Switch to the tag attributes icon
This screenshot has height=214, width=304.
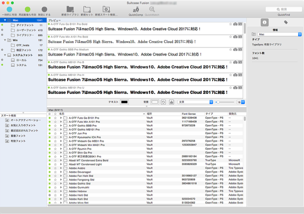coord(286,22)
